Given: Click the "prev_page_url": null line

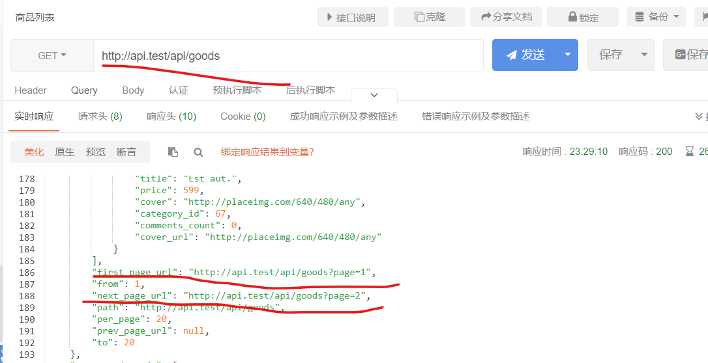Looking at the screenshot, I should click(x=151, y=330).
